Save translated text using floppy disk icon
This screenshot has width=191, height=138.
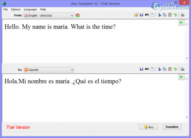coord(141,69)
